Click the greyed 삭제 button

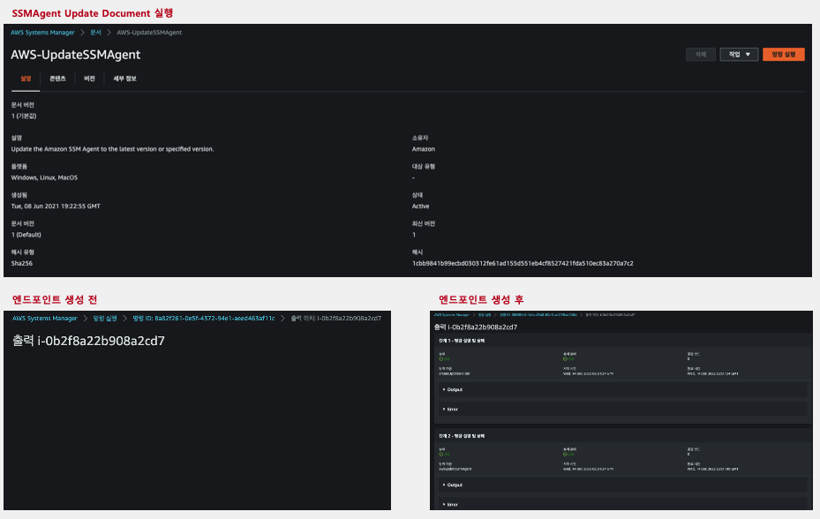coord(700,55)
